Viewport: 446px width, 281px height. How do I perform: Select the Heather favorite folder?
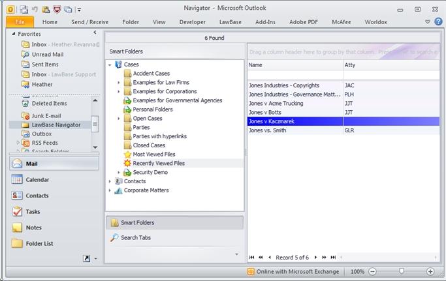(x=42, y=84)
